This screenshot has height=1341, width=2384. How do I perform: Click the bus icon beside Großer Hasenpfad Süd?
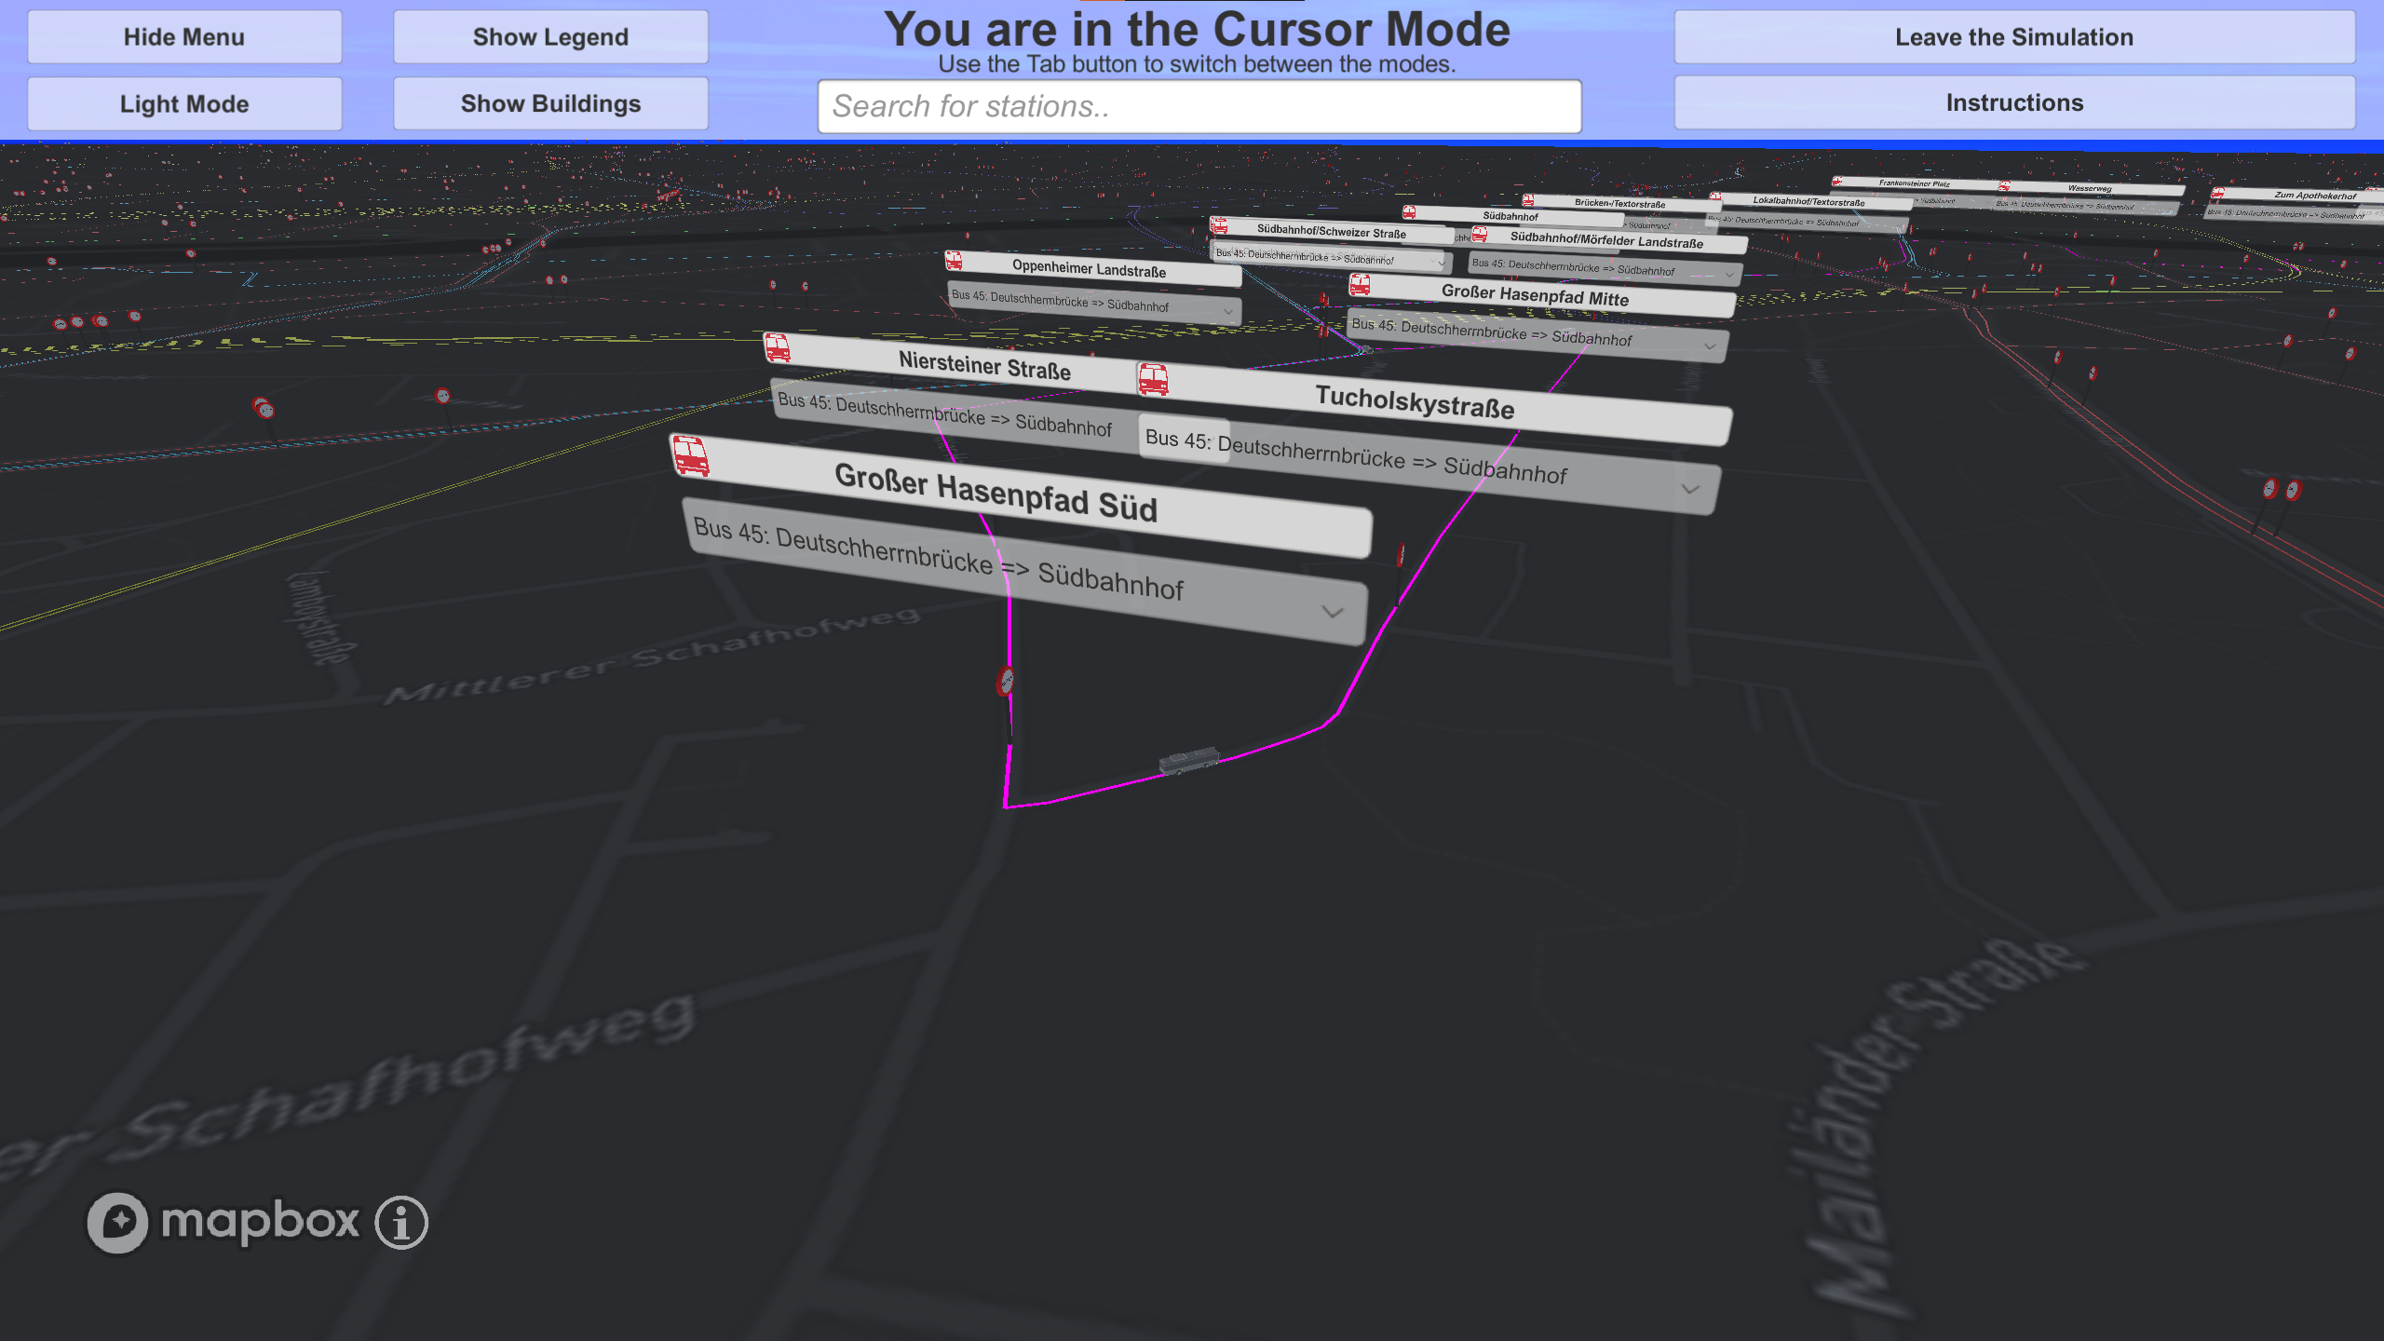point(691,456)
